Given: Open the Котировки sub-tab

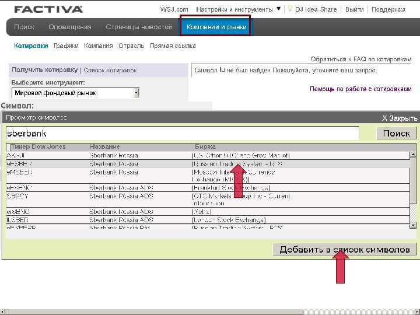Looking at the screenshot, I should coord(31,46).
